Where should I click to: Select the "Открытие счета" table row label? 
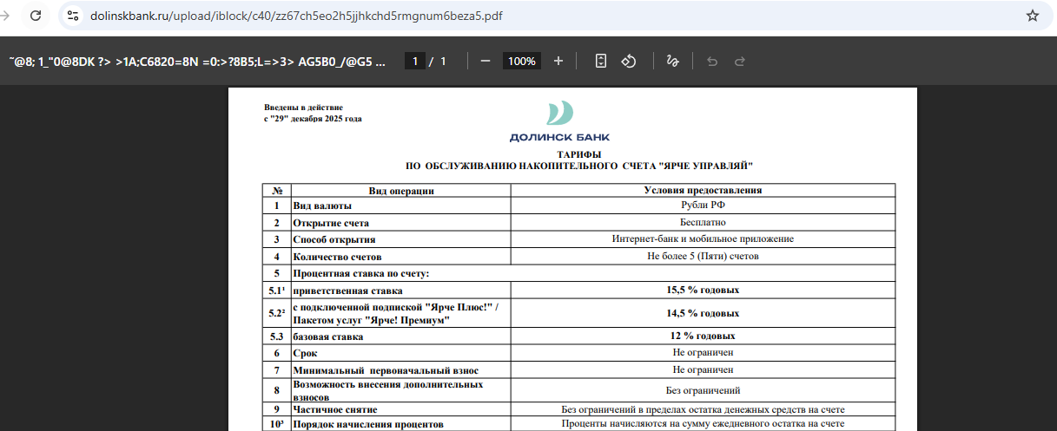pyautogui.click(x=331, y=223)
